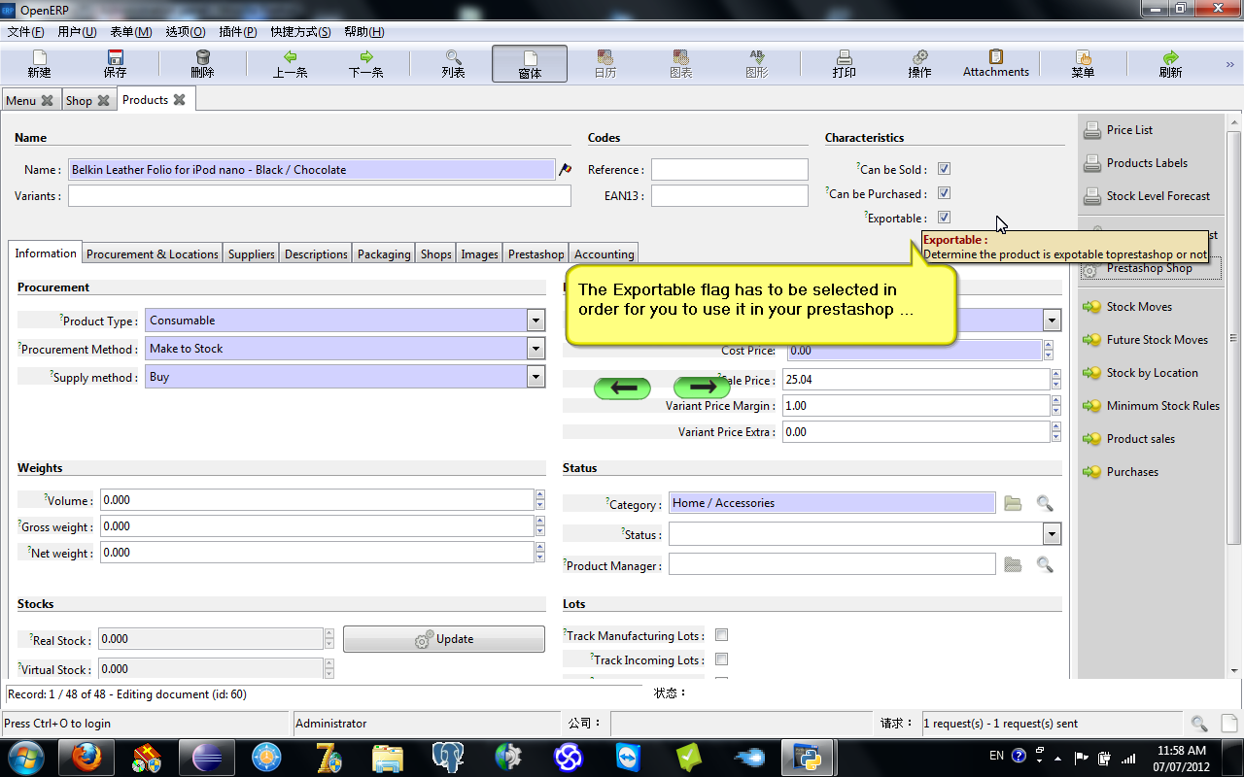Open the 操作 actions toolbar button
Screen dimensions: 1244x777
(919, 64)
